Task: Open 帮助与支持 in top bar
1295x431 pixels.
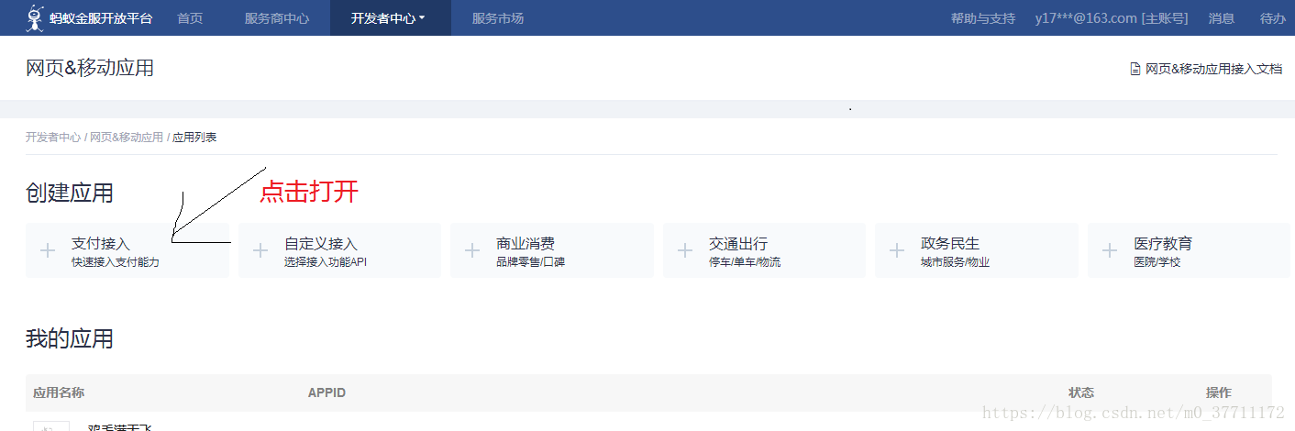Action: click(983, 18)
